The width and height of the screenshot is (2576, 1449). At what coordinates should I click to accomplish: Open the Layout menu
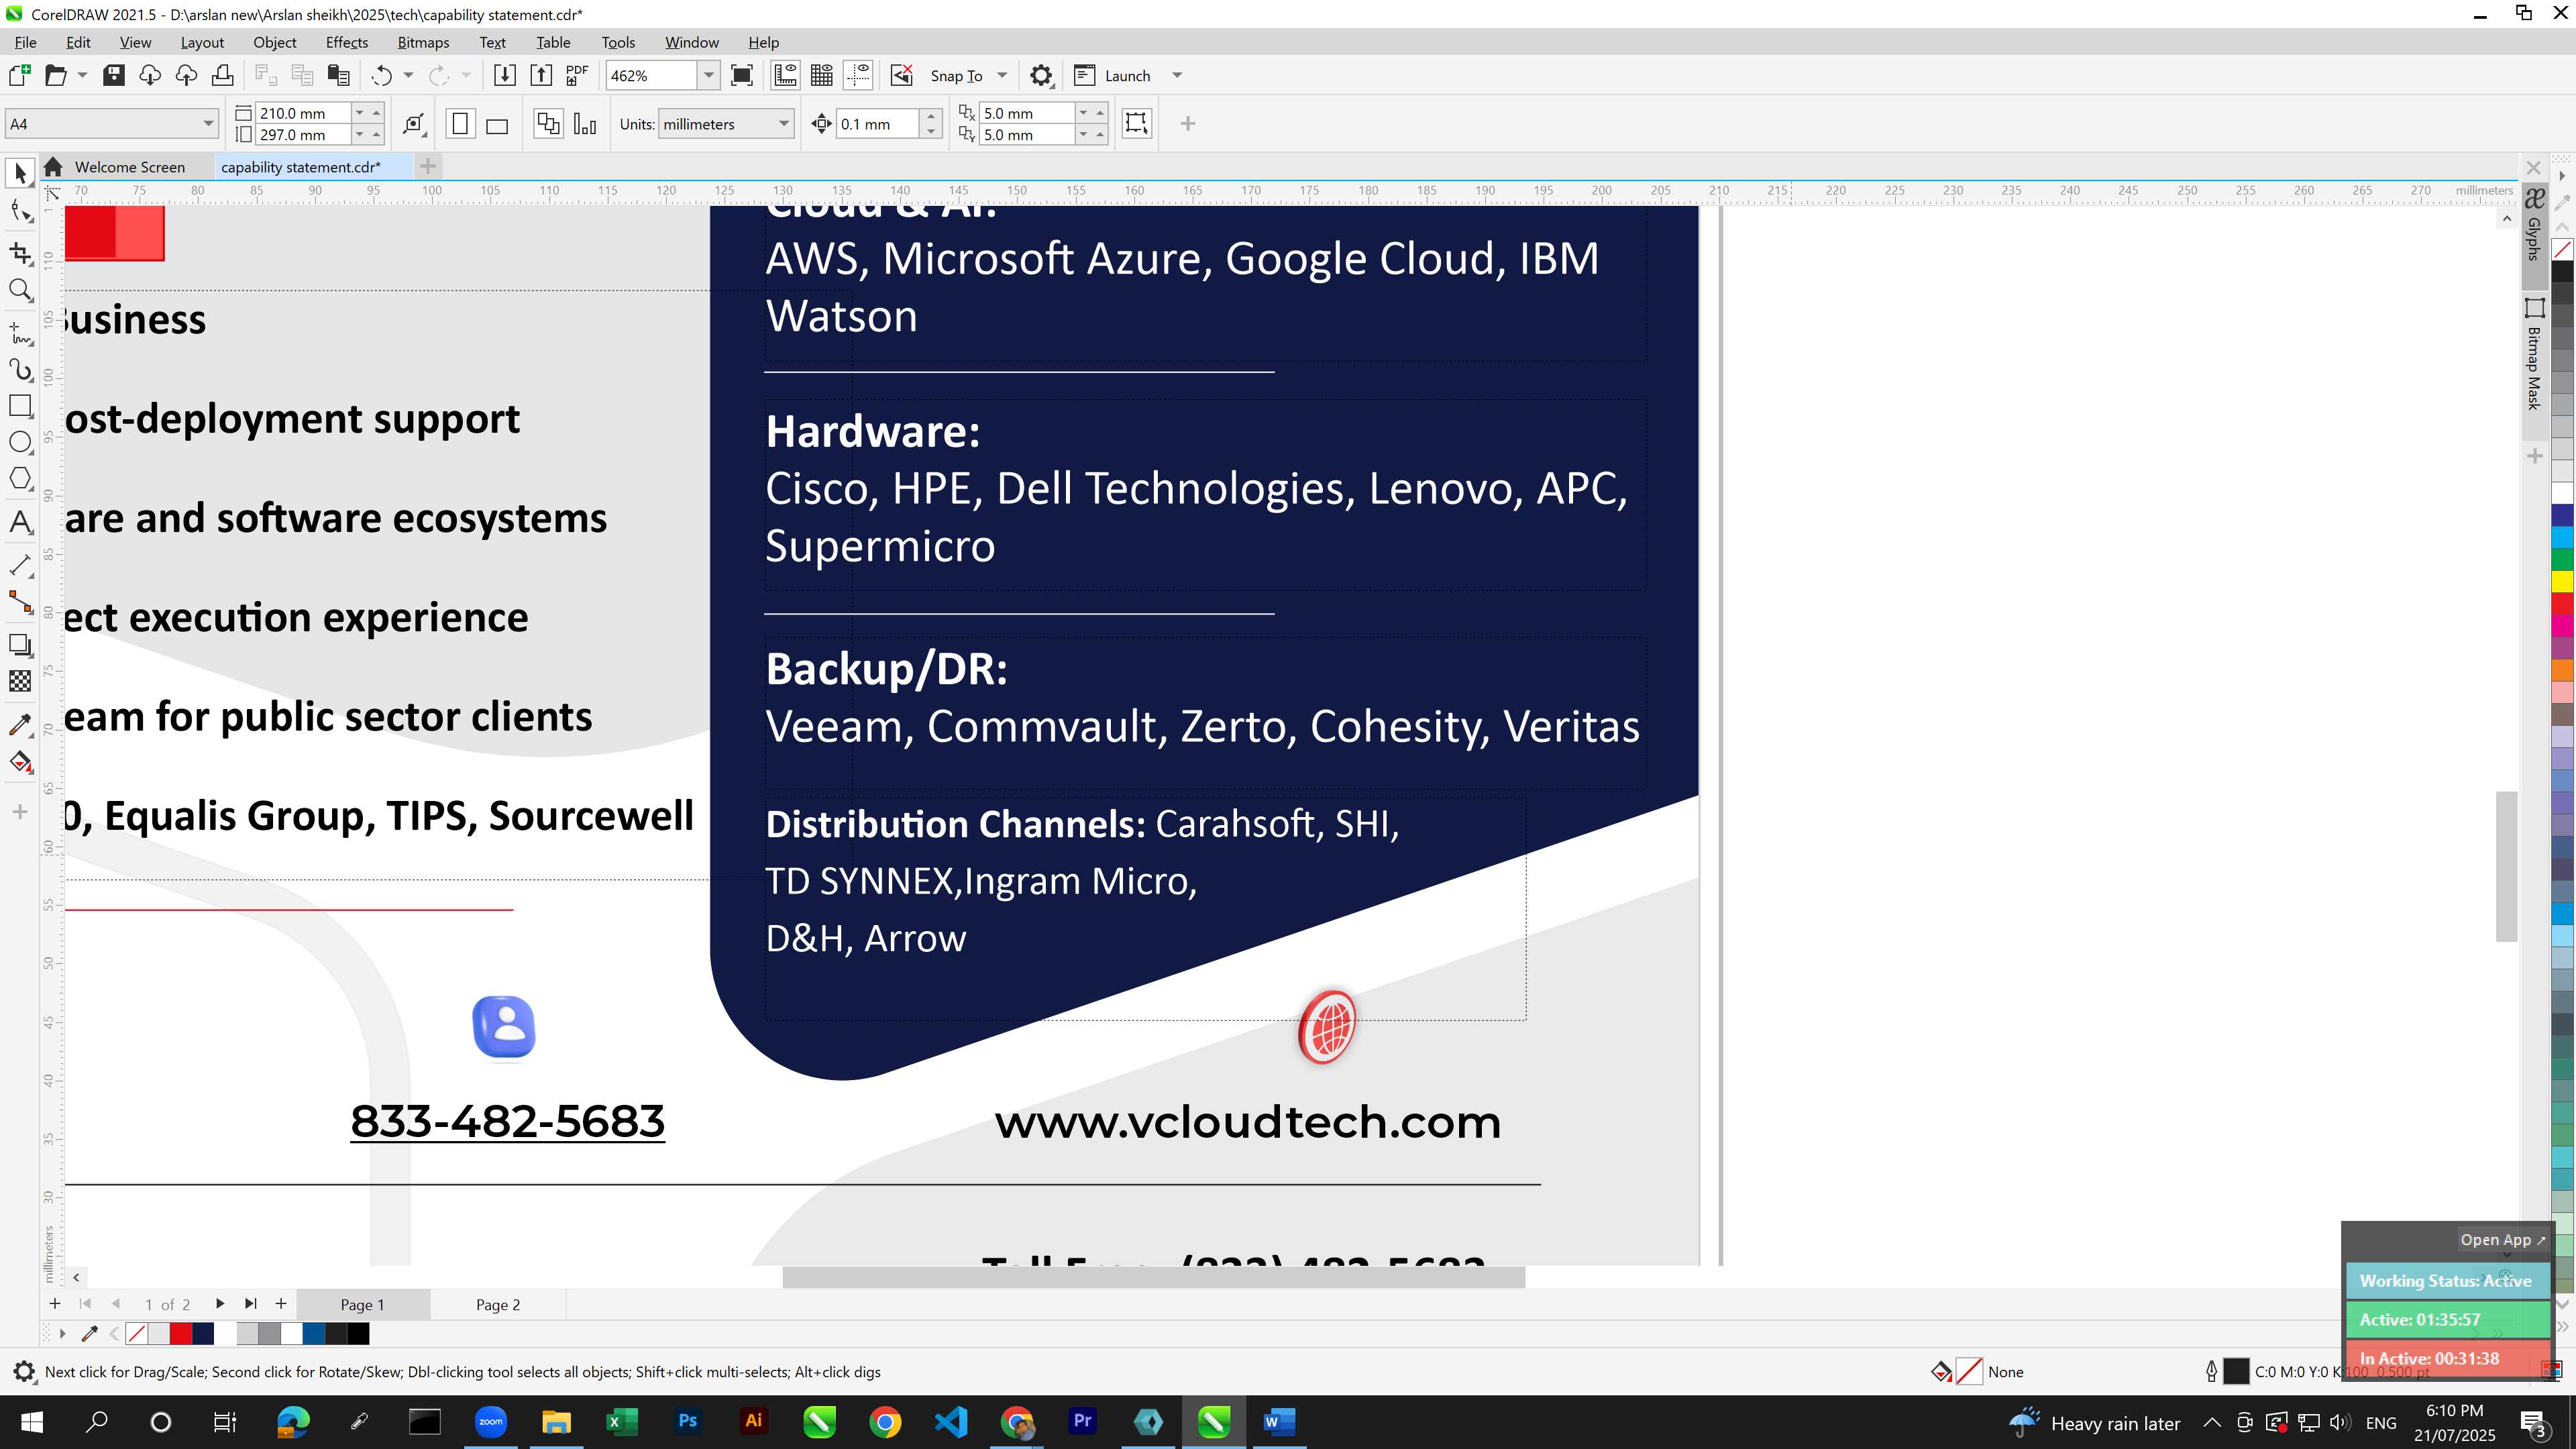[x=202, y=42]
